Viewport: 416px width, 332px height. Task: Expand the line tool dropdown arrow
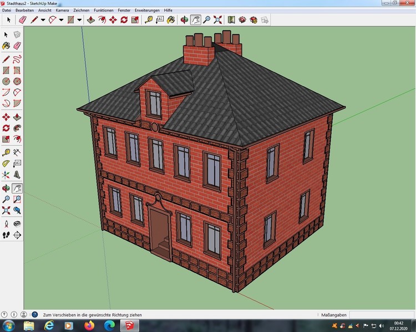43,20
